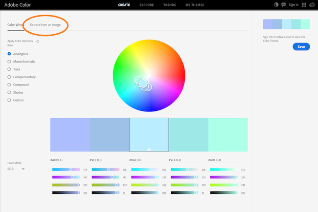Click the Creative Cloud icon in header
The width and height of the screenshot is (318, 212).
tap(312, 5)
